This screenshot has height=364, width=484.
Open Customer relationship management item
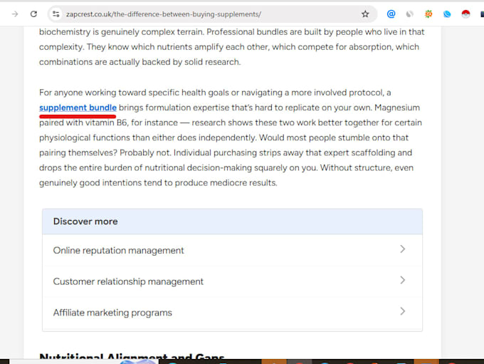[x=232, y=281]
